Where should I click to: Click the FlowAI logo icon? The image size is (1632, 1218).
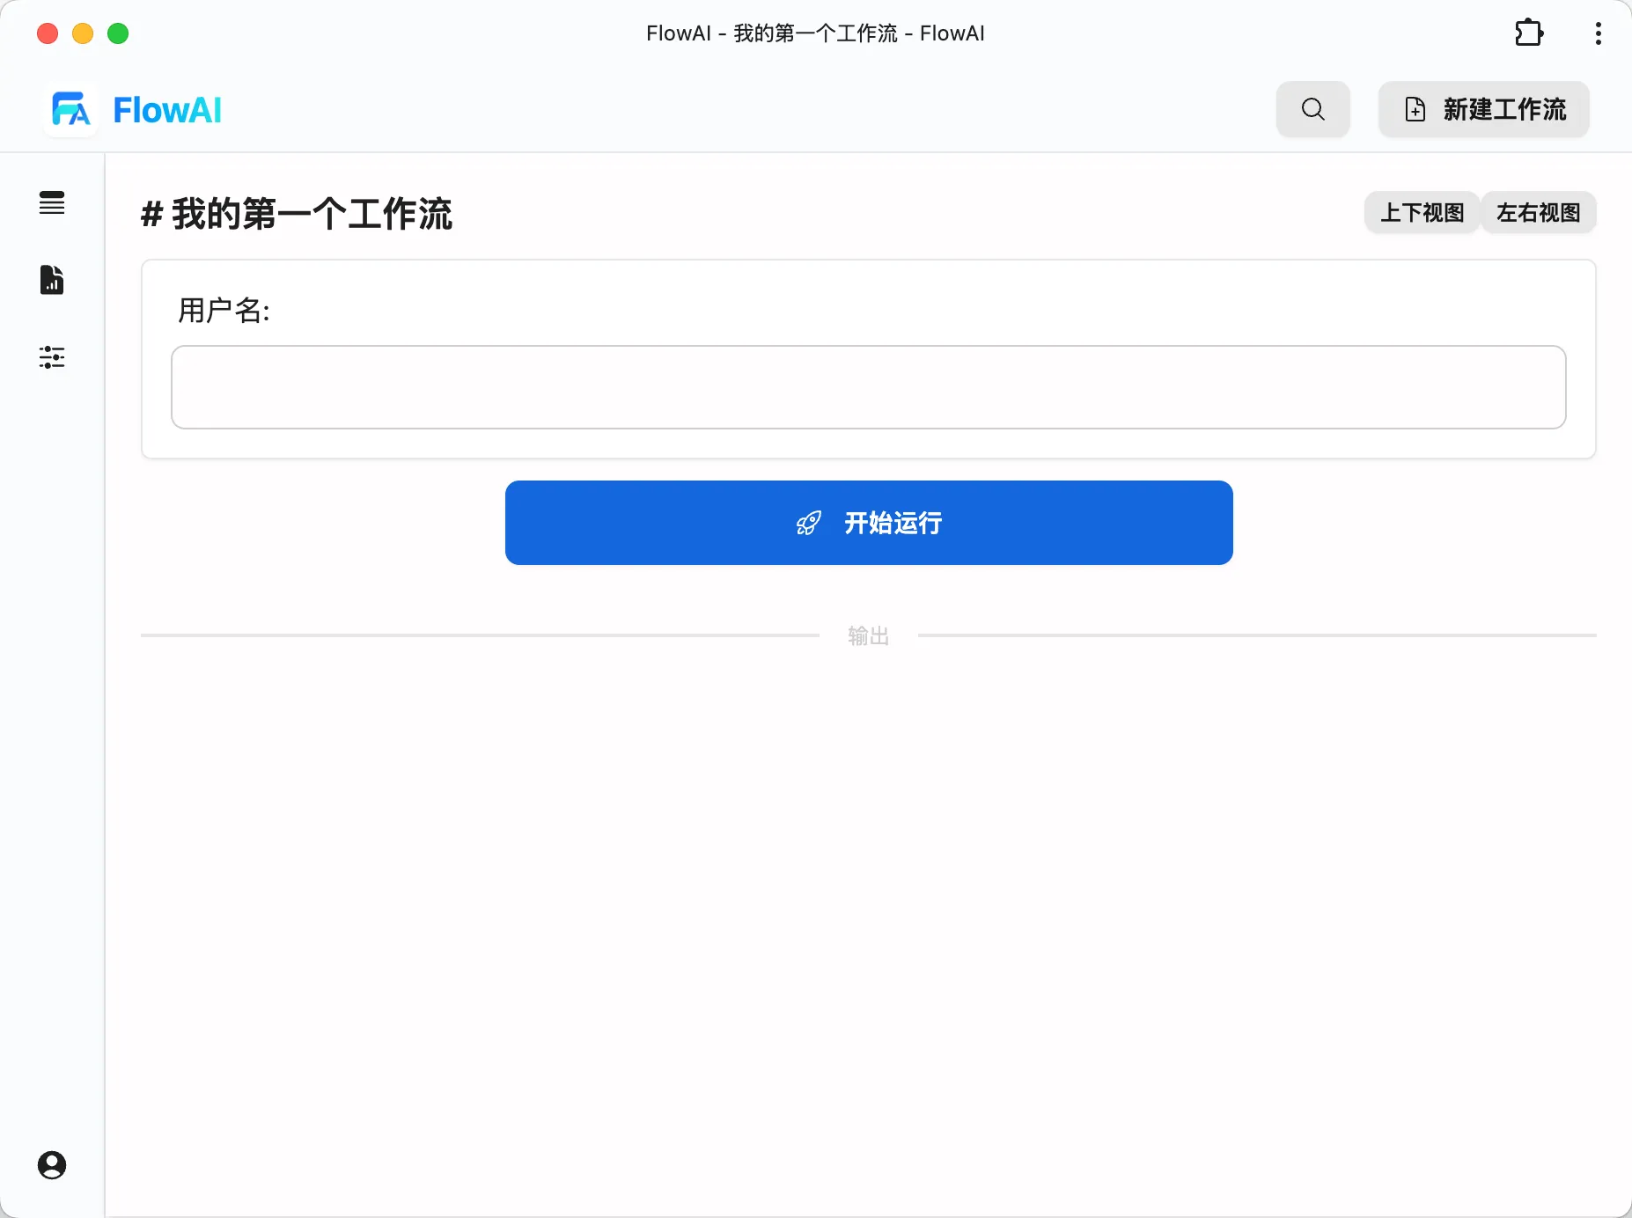[x=70, y=110]
